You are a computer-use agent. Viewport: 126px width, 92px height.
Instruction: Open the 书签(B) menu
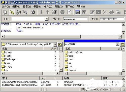38,7
